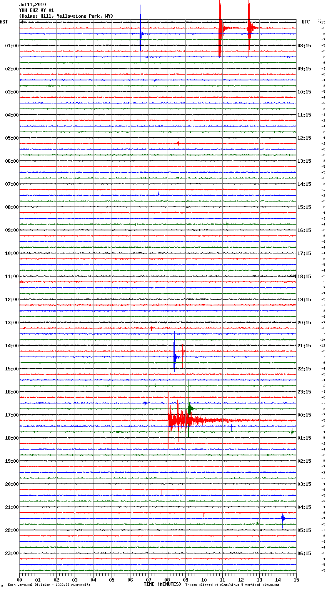
Task: Click the MST hour label "02:00"
Action: pyautogui.click(x=12, y=68)
